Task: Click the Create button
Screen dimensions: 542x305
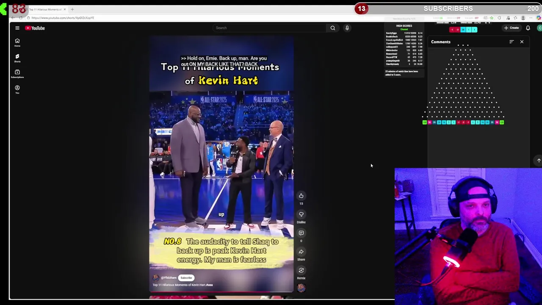Action: click(512, 28)
